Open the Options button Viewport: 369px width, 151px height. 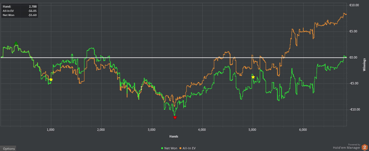8,148
